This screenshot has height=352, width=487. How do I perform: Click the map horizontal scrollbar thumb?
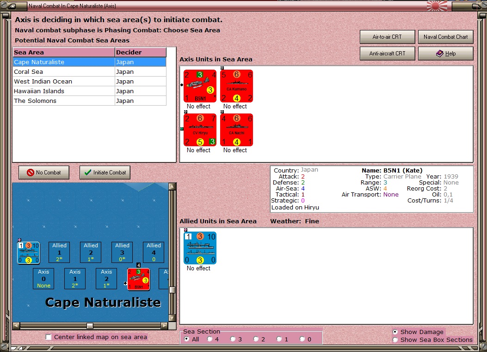(x=90, y=326)
